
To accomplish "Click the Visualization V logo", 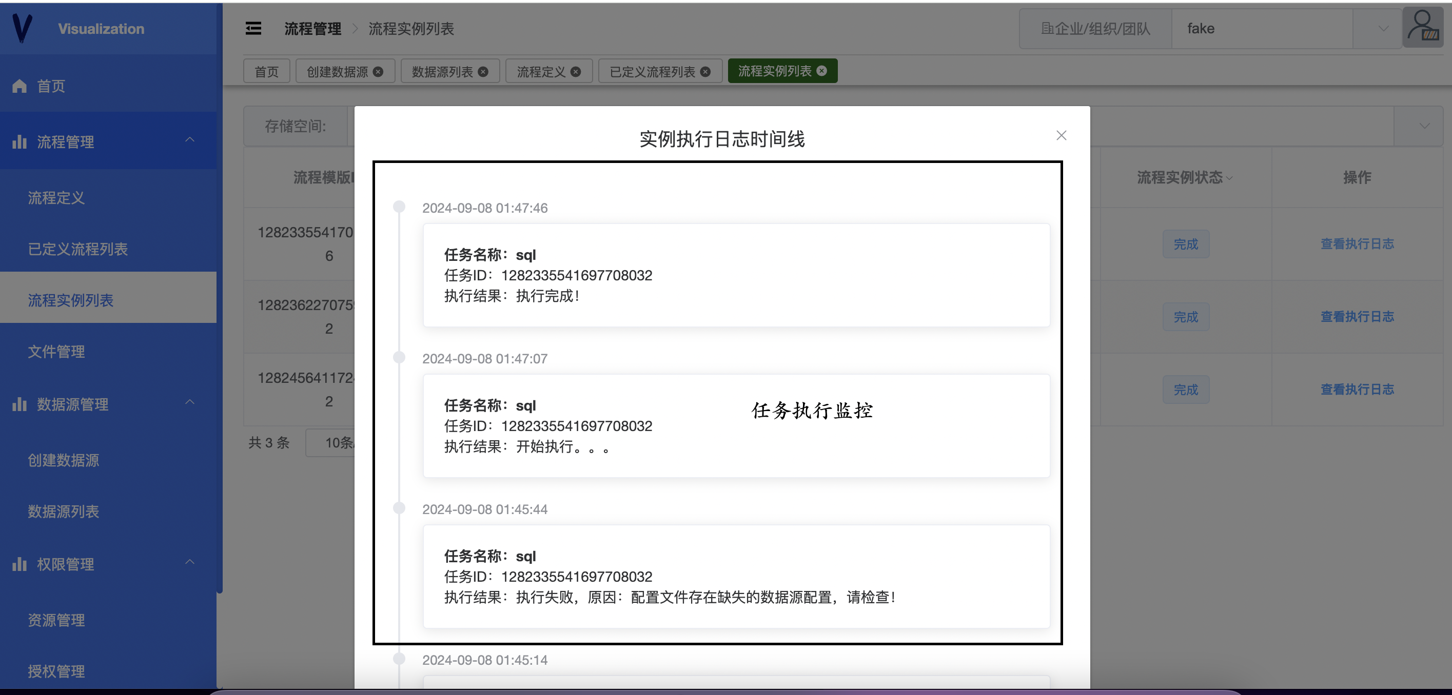I will (x=23, y=28).
